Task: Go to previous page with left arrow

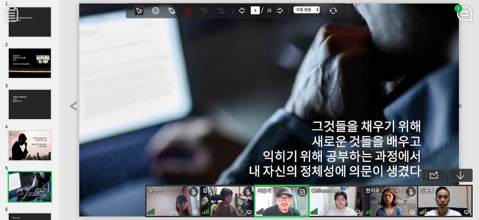Action: 242,10
